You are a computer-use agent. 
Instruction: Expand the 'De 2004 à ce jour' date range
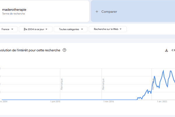[36, 29]
